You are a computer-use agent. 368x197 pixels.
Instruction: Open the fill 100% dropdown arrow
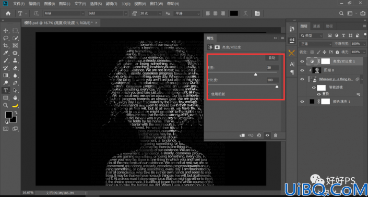(x=364, y=52)
